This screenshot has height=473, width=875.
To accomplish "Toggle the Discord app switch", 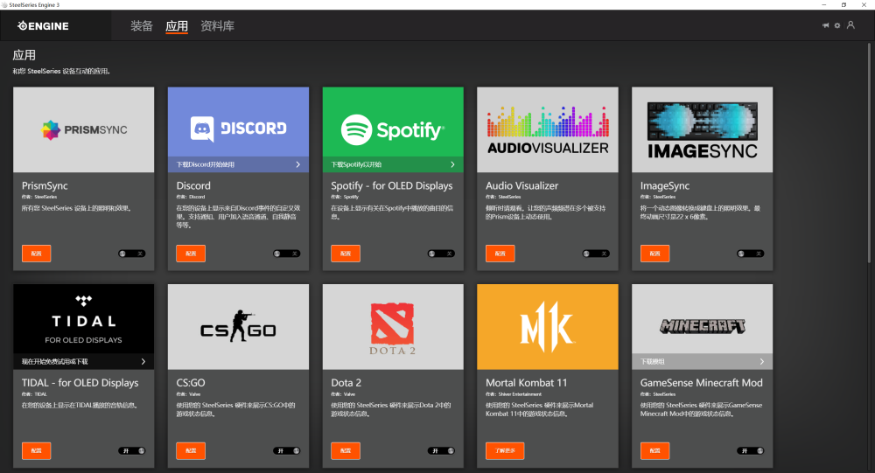I will tap(286, 254).
